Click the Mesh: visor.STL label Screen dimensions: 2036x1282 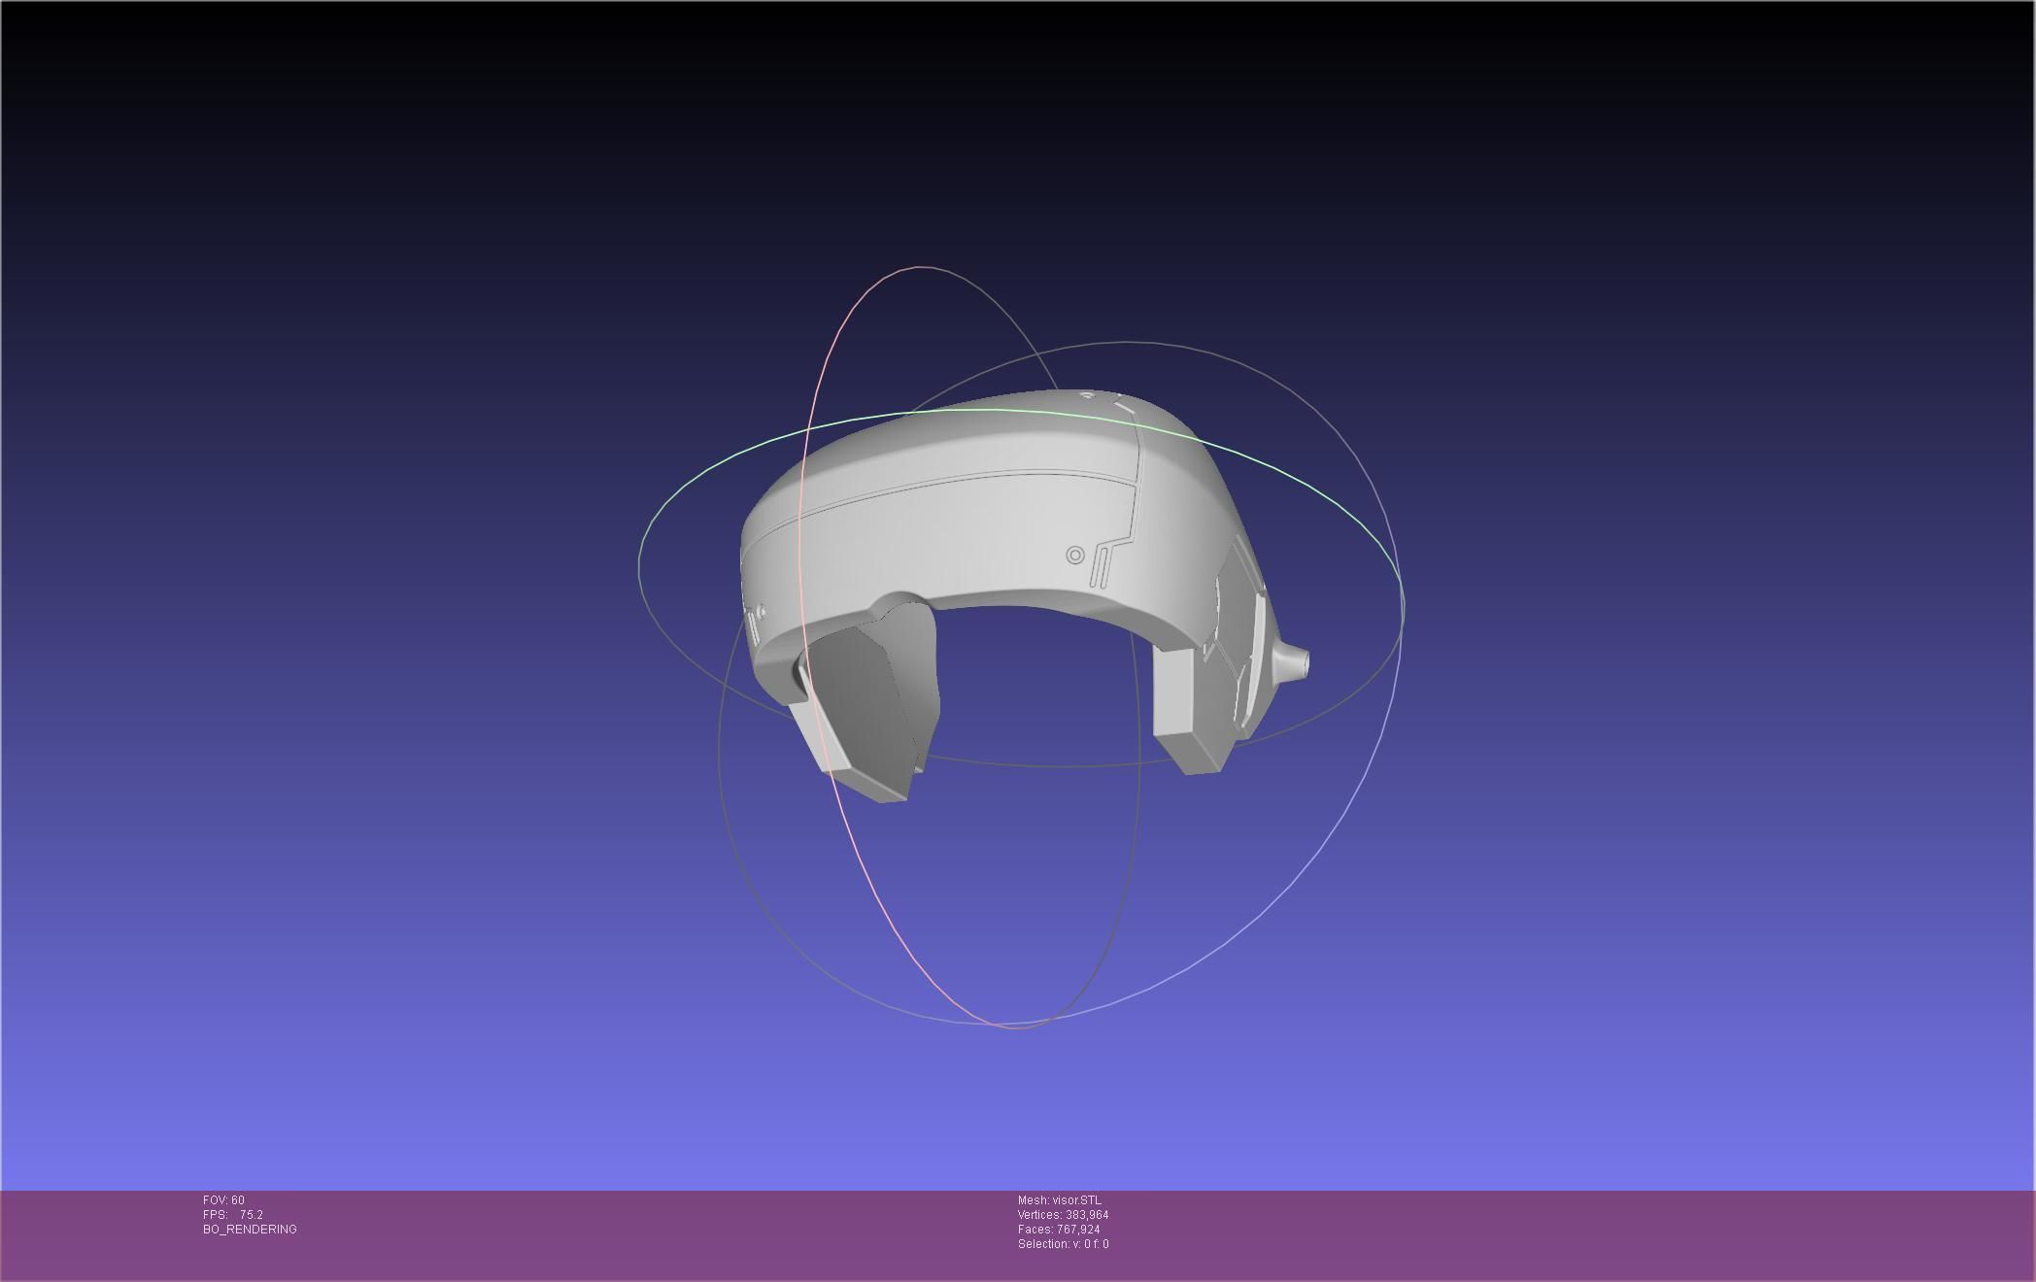click(1060, 1200)
